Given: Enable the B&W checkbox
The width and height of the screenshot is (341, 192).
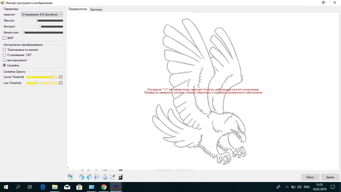Looking at the screenshot, I should tap(4, 38).
